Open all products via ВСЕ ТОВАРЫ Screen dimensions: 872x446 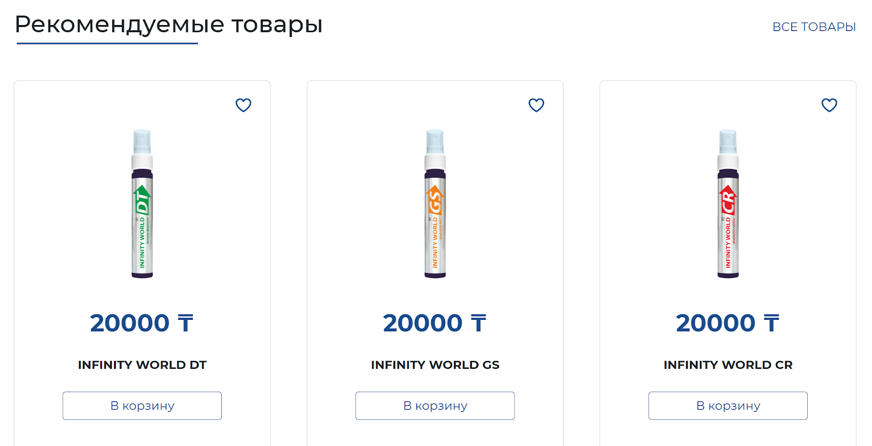814,27
